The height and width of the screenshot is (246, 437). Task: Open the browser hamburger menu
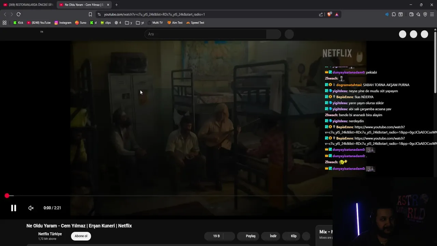click(x=432, y=14)
